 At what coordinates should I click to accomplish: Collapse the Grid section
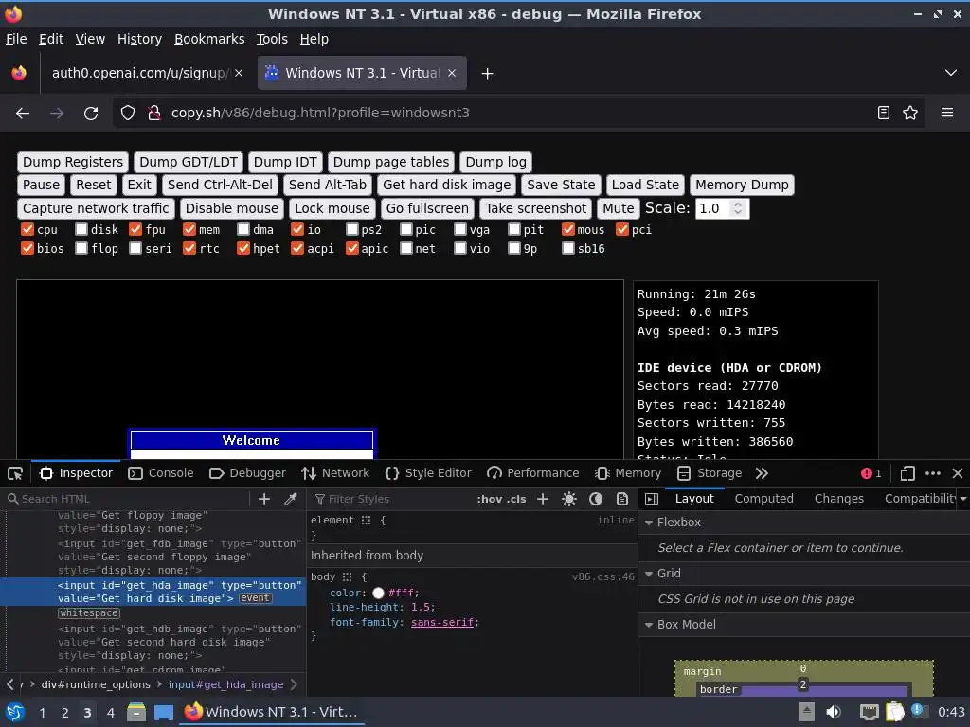click(x=649, y=574)
